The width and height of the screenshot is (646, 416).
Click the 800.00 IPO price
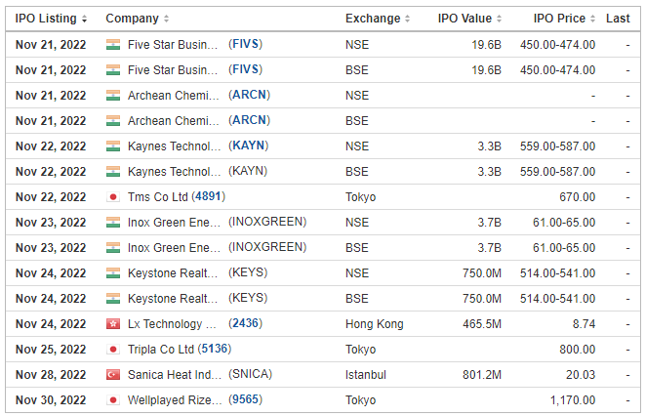(577, 350)
